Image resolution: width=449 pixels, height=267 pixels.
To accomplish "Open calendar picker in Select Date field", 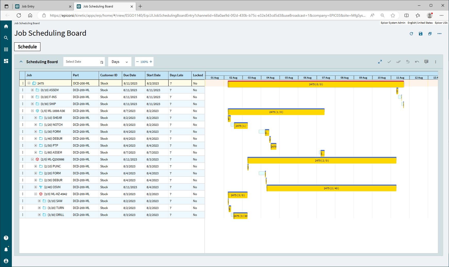I will [102, 62].
